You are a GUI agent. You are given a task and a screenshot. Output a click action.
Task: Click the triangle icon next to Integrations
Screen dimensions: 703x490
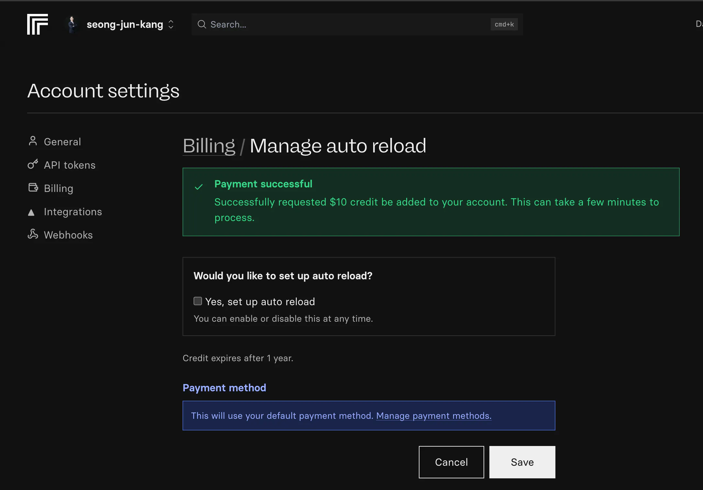coord(31,212)
